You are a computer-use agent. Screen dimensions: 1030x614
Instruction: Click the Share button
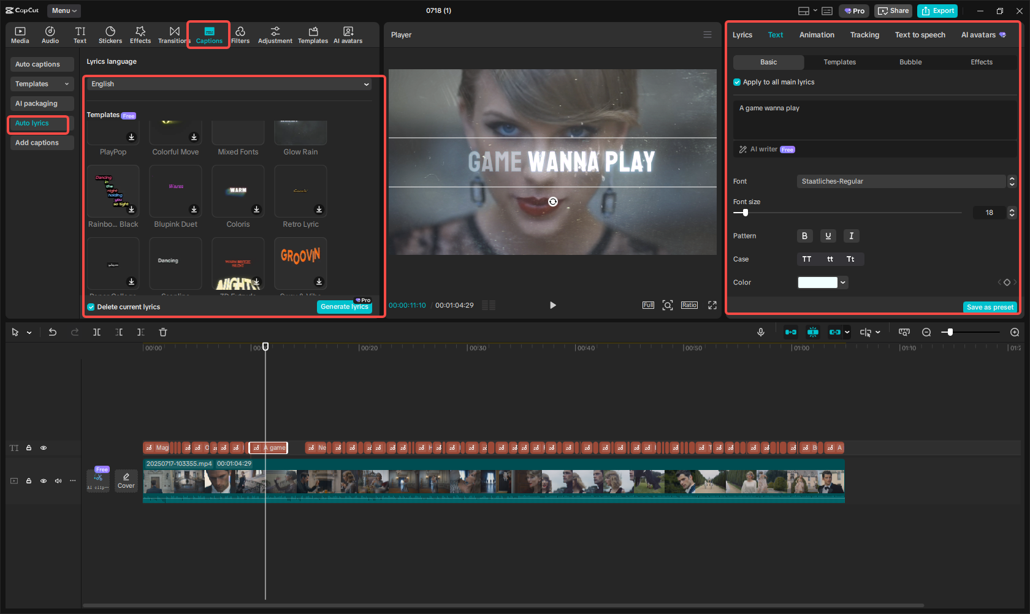click(893, 11)
